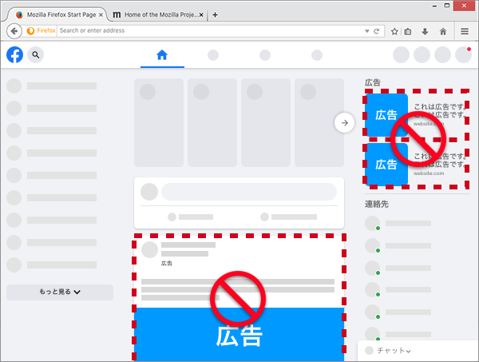
Task: Open a new tab with plus button
Action: 215,14
